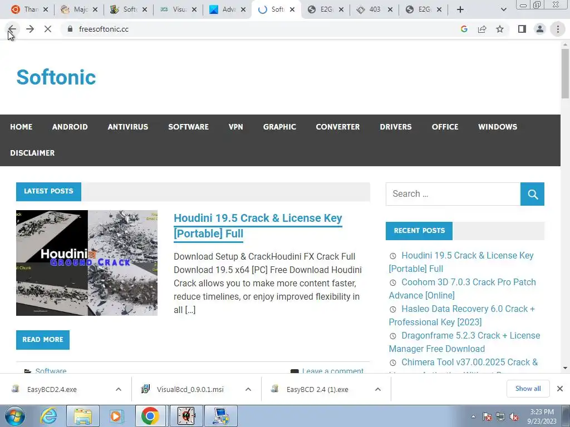This screenshot has width=570, height=427.
Task: Close the 'Majc' tab
Action: point(95,10)
